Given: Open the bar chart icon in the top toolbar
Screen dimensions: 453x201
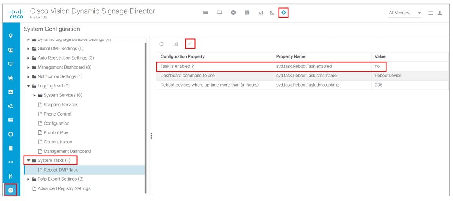Looking at the screenshot, I should (261, 13).
